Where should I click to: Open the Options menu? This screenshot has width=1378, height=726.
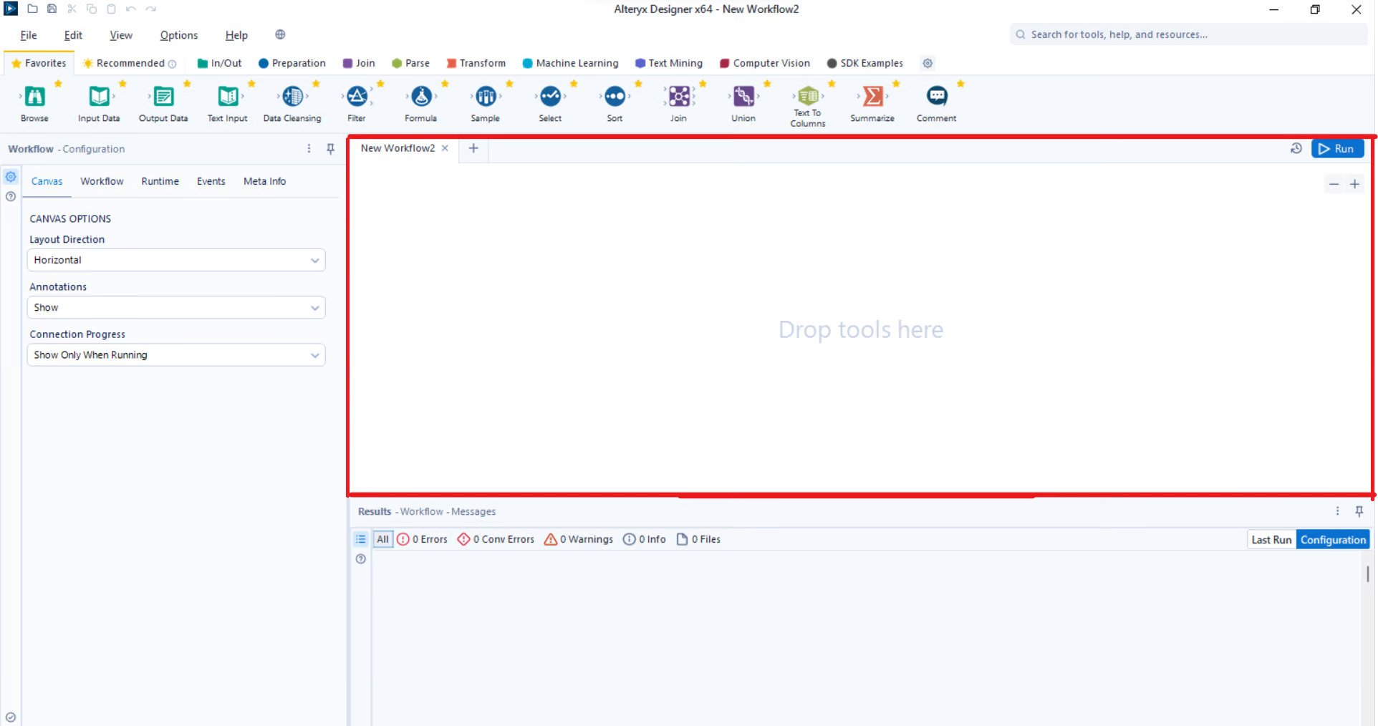click(178, 35)
